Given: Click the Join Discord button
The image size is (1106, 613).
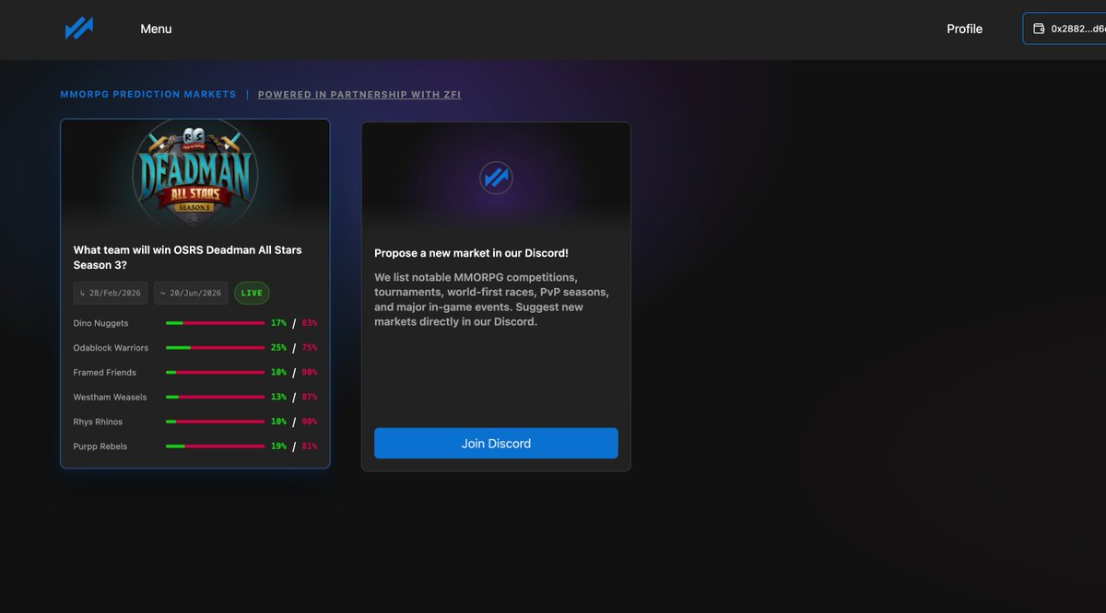Looking at the screenshot, I should (x=496, y=444).
